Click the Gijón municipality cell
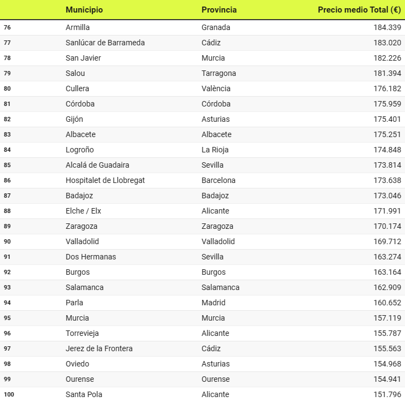 point(74,119)
